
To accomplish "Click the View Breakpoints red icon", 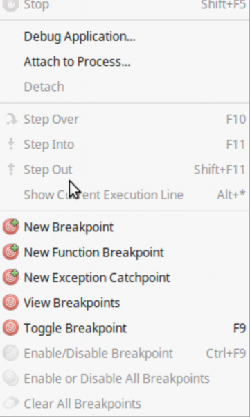I will (10, 302).
